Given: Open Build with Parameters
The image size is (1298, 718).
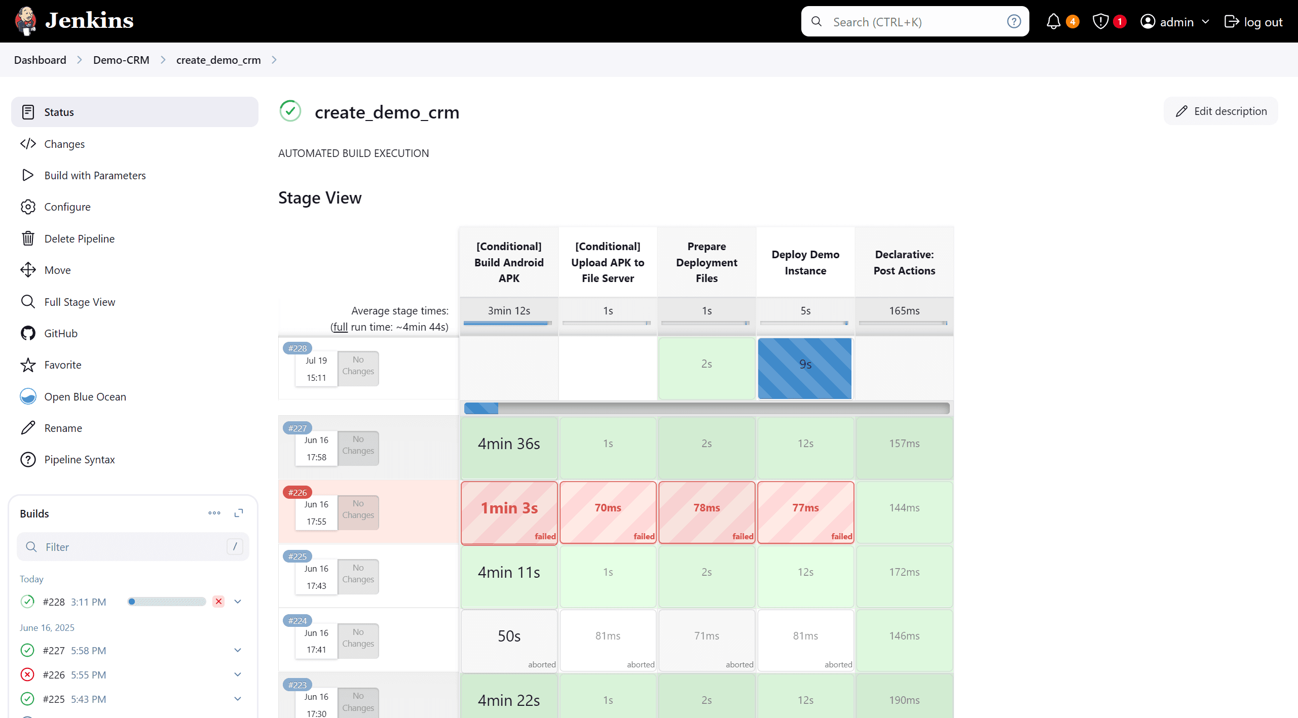Looking at the screenshot, I should [x=94, y=175].
